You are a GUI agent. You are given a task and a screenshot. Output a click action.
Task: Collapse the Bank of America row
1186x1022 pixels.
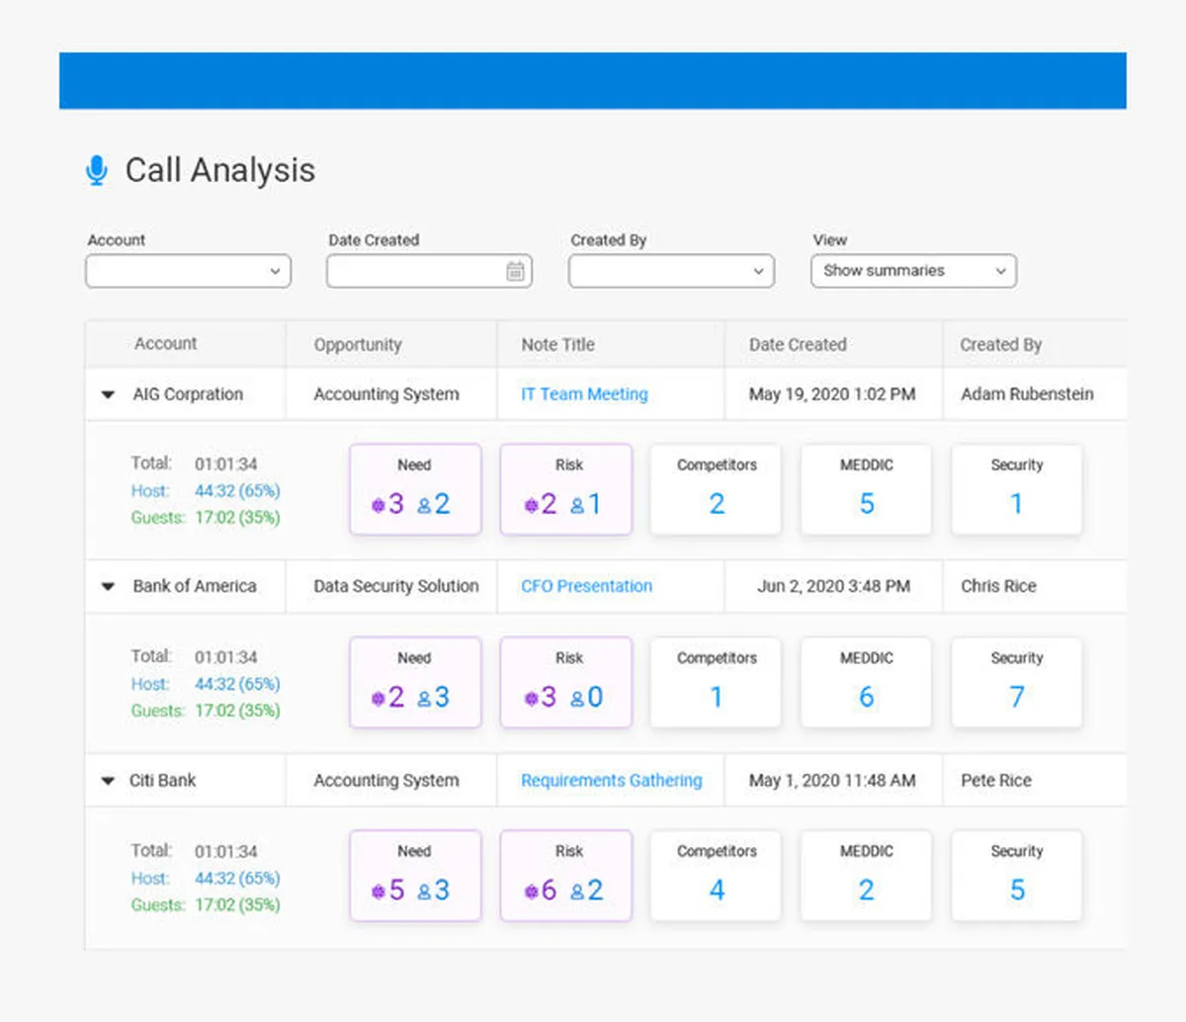coord(108,586)
